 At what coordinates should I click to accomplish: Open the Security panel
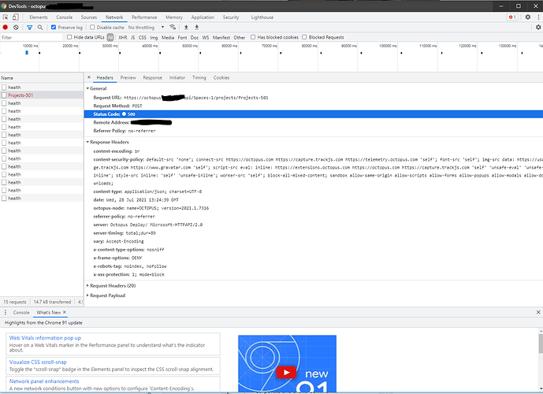click(x=231, y=17)
